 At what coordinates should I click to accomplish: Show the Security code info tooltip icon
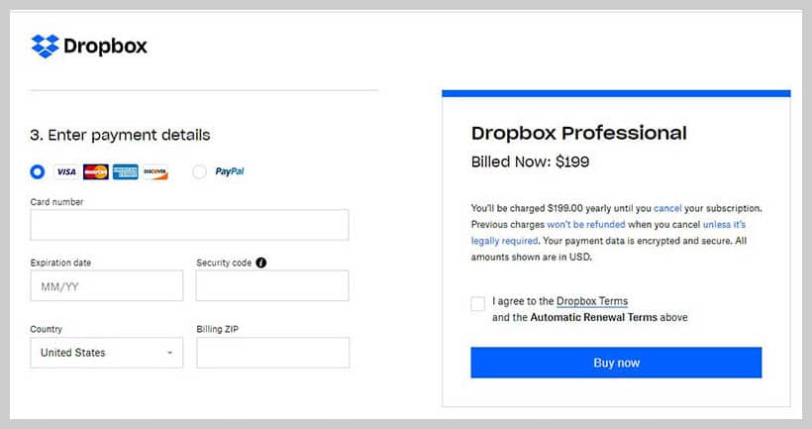point(261,263)
